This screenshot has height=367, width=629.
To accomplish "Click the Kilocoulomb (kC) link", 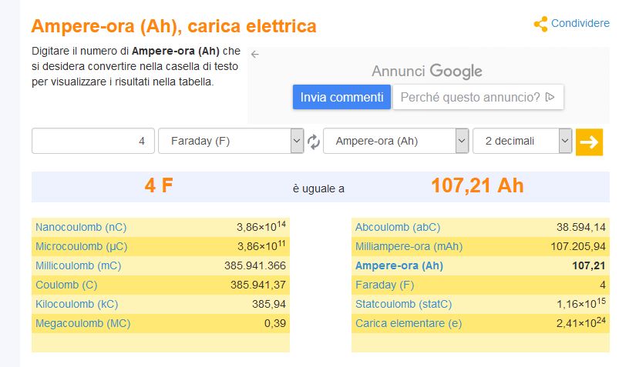I will 76,304.
